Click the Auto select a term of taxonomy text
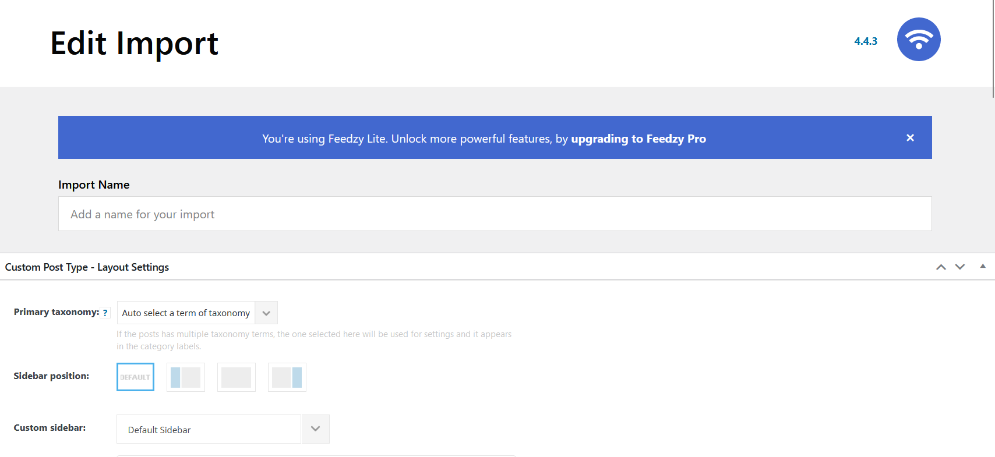This screenshot has width=995, height=457. tap(186, 313)
